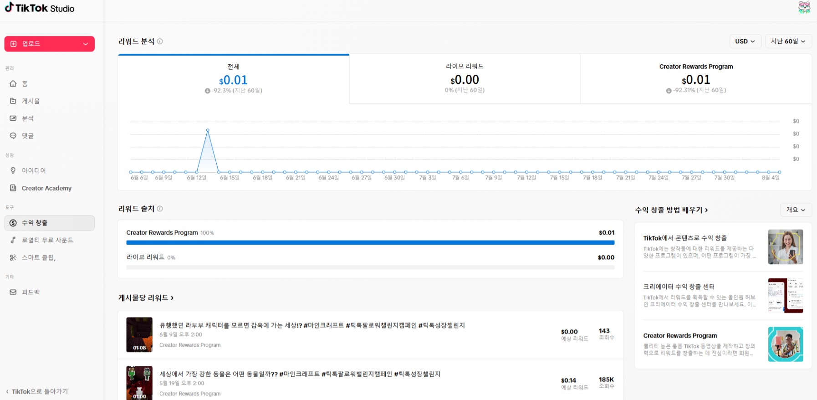The image size is (817, 400).
Task: Click the home icon in sidebar
Action: (x=13, y=84)
